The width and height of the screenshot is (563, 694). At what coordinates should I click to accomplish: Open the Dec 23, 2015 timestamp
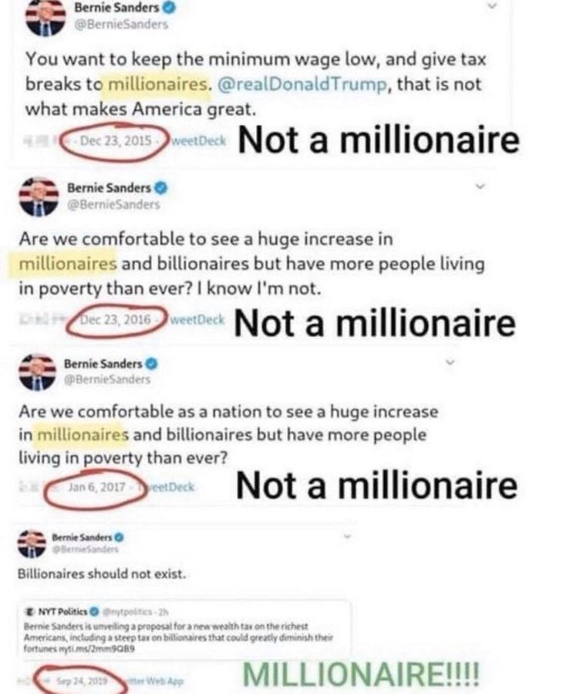point(116,141)
